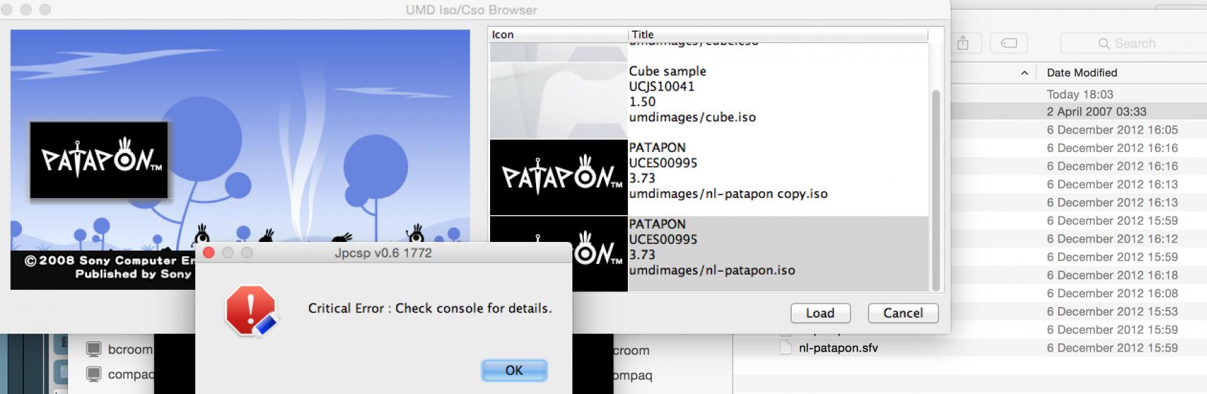Click the Share icon in Finder toolbar
This screenshot has width=1207, height=394.
tap(963, 43)
